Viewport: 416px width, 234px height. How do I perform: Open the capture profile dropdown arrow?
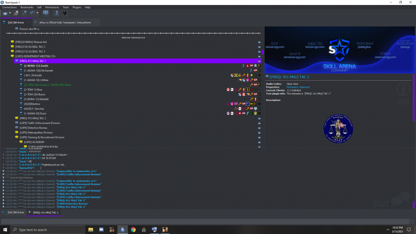point(10,13)
